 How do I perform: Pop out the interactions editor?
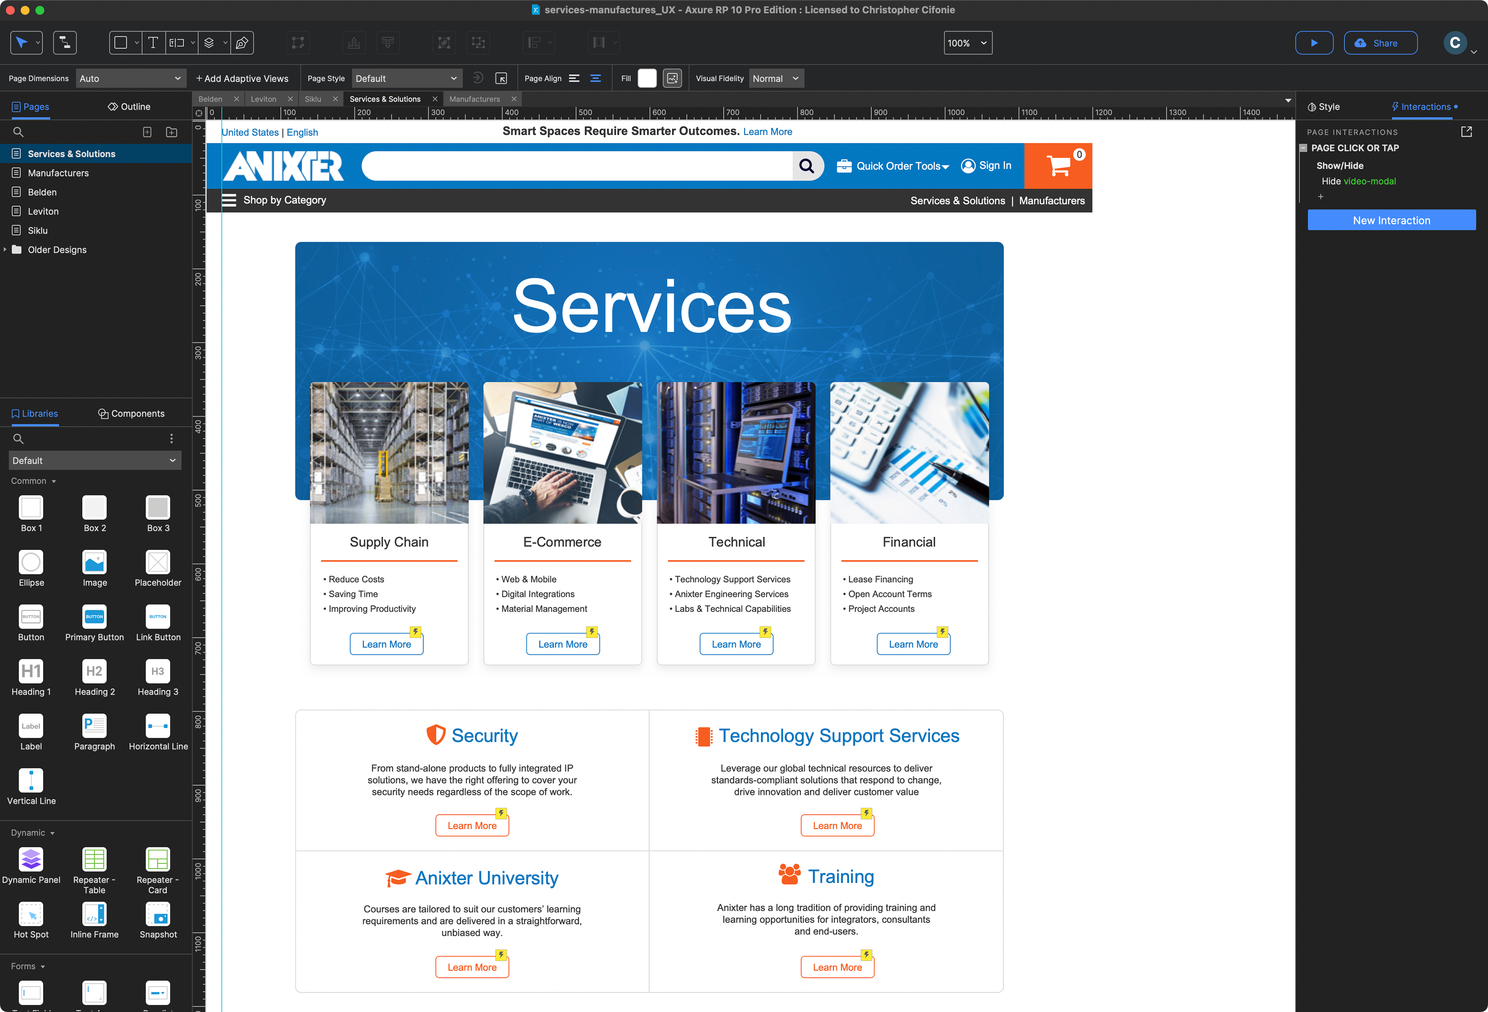pyautogui.click(x=1466, y=131)
